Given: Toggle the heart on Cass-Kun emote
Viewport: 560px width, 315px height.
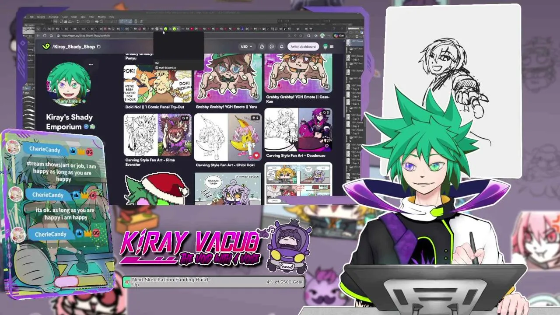Looking at the screenshot, I should click(x=327, y=87).
